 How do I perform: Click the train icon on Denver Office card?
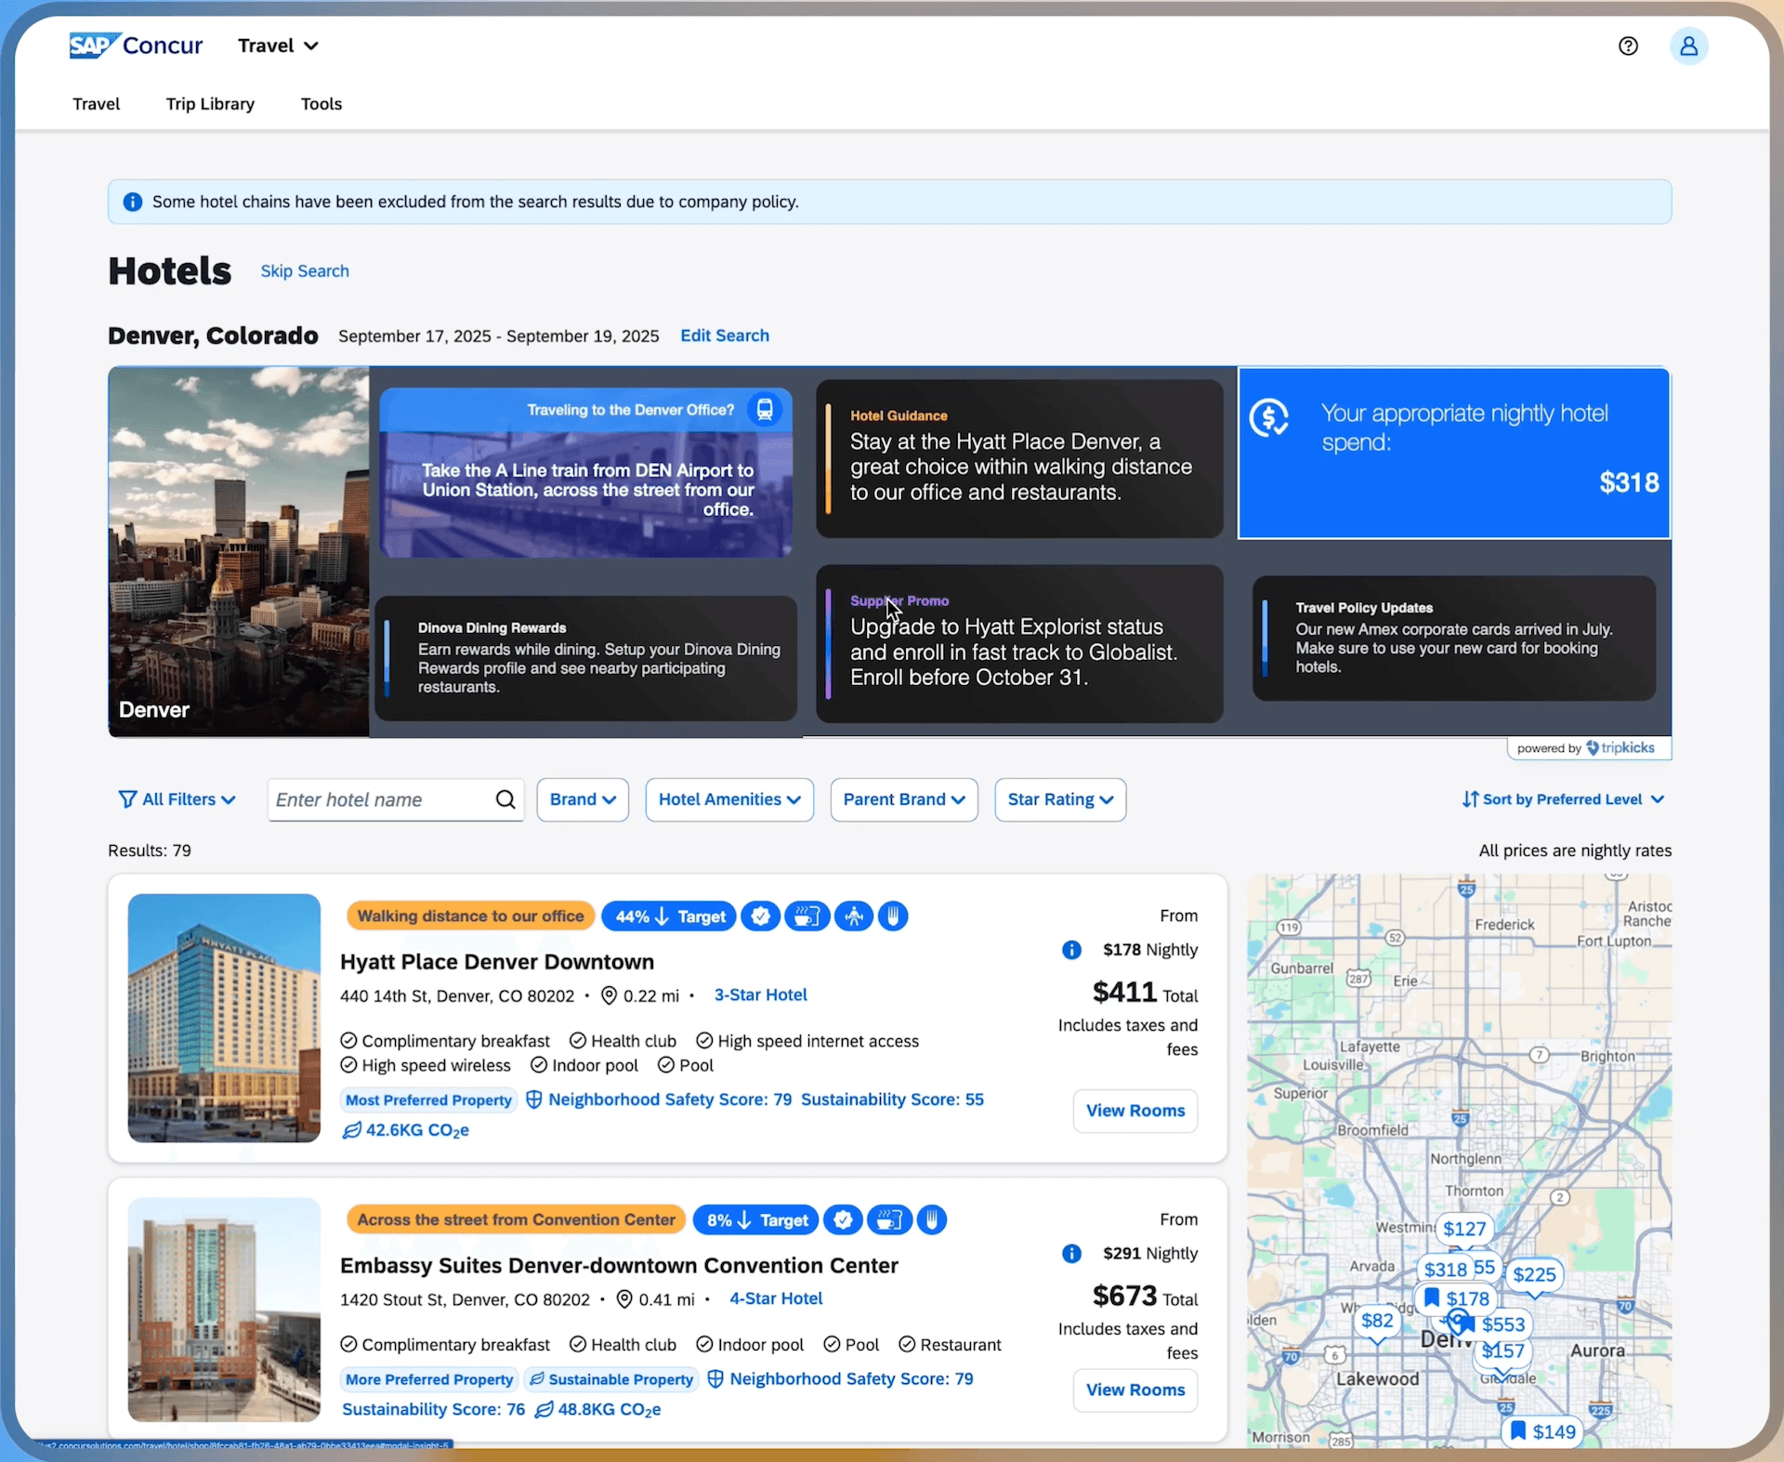[x=765, y=410]
